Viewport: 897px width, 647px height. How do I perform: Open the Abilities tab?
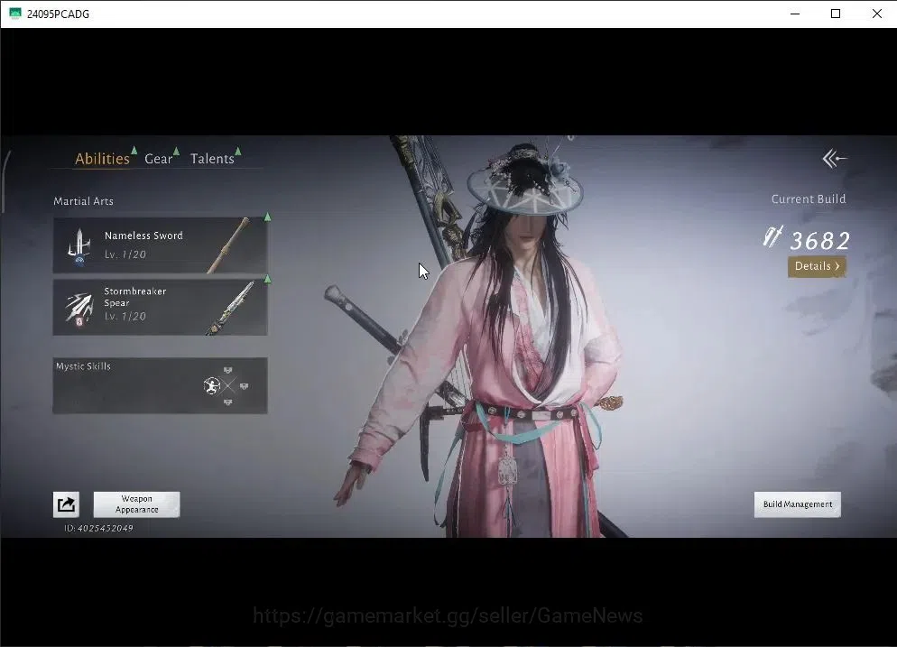[102, 159]
